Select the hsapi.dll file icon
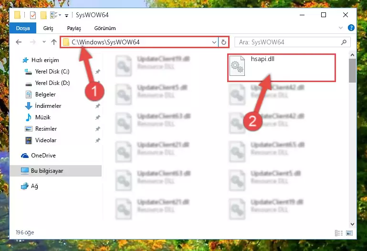Viewport: 367px width, 251px height. 237,66
